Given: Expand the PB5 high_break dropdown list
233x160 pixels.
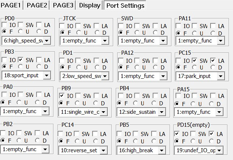Looking at the screenshot, I should point(161,150).
